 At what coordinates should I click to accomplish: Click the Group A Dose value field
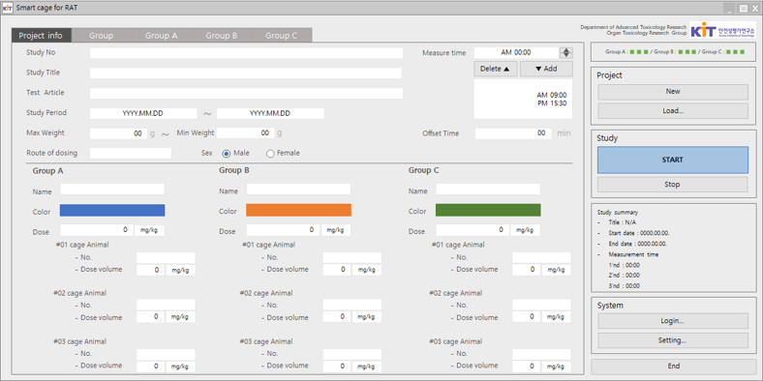[x=97, y=230]
